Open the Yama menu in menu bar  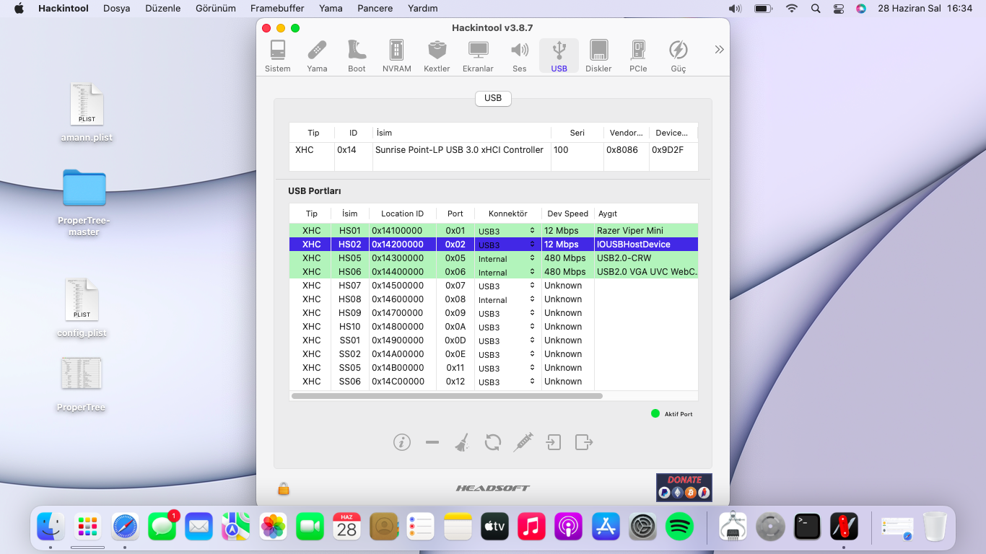point(331,9)
